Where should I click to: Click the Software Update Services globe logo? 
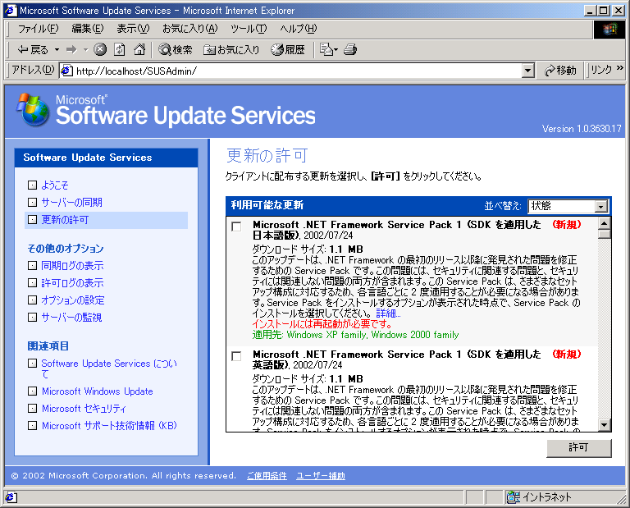[x=33, y=110]
